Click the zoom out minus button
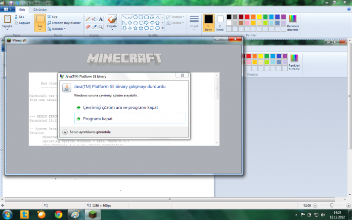The image size is (352, 220). click(x=315, y=205)
